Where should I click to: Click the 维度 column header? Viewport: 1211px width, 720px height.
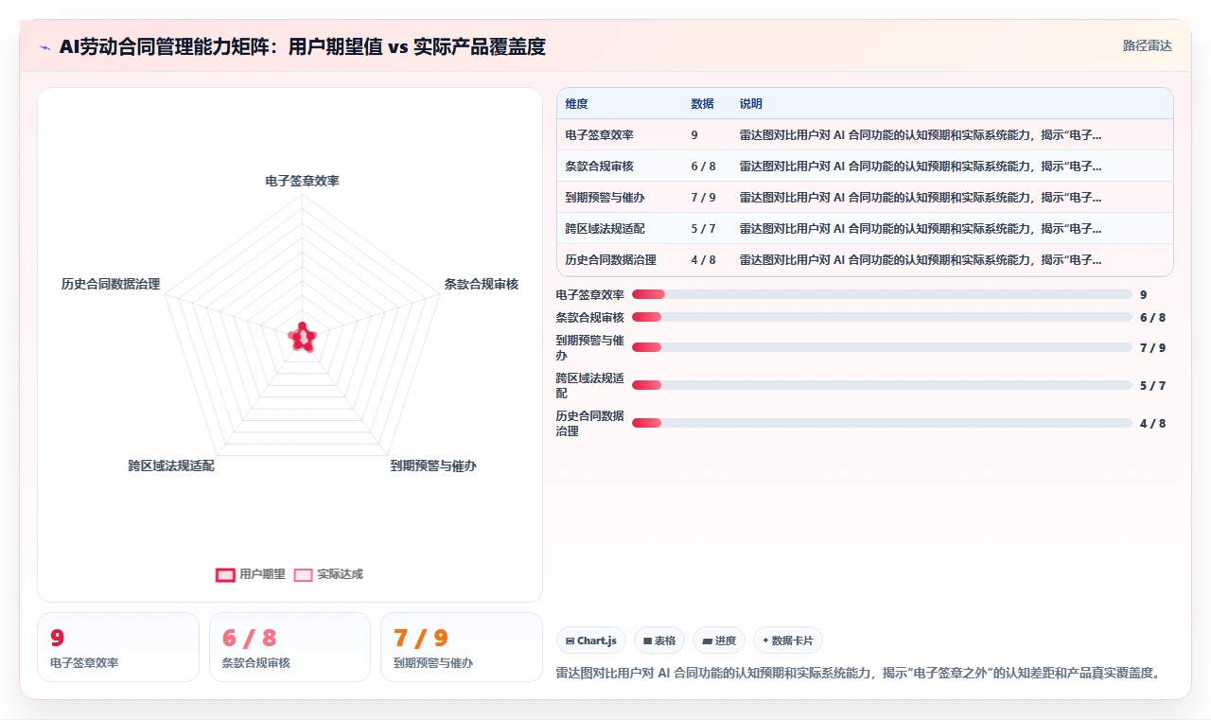[576, 104]
